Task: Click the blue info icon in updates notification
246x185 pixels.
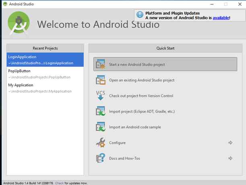Action: pos(140,14)
